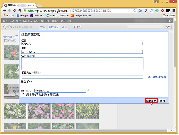
Task: Click the horizontal scrollbar at bottom
Action: 86,131
